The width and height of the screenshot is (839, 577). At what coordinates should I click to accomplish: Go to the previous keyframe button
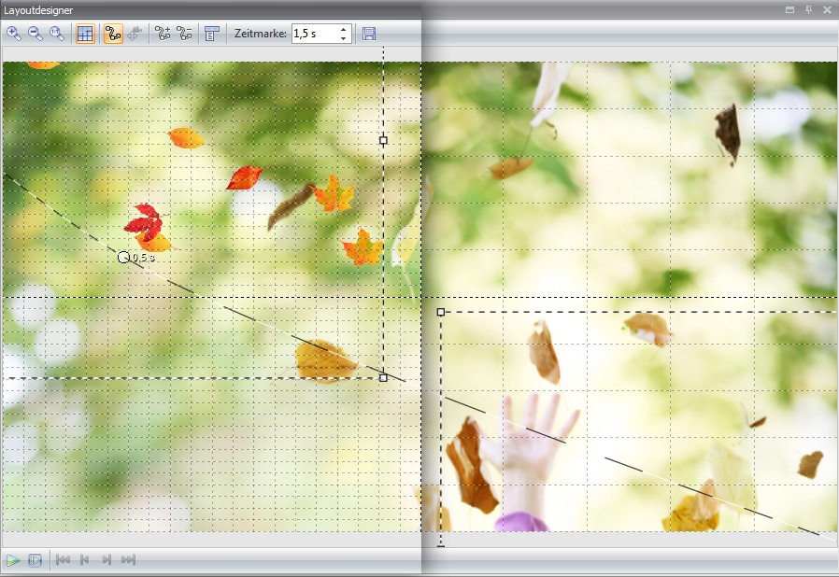click(x=85, y=560)
